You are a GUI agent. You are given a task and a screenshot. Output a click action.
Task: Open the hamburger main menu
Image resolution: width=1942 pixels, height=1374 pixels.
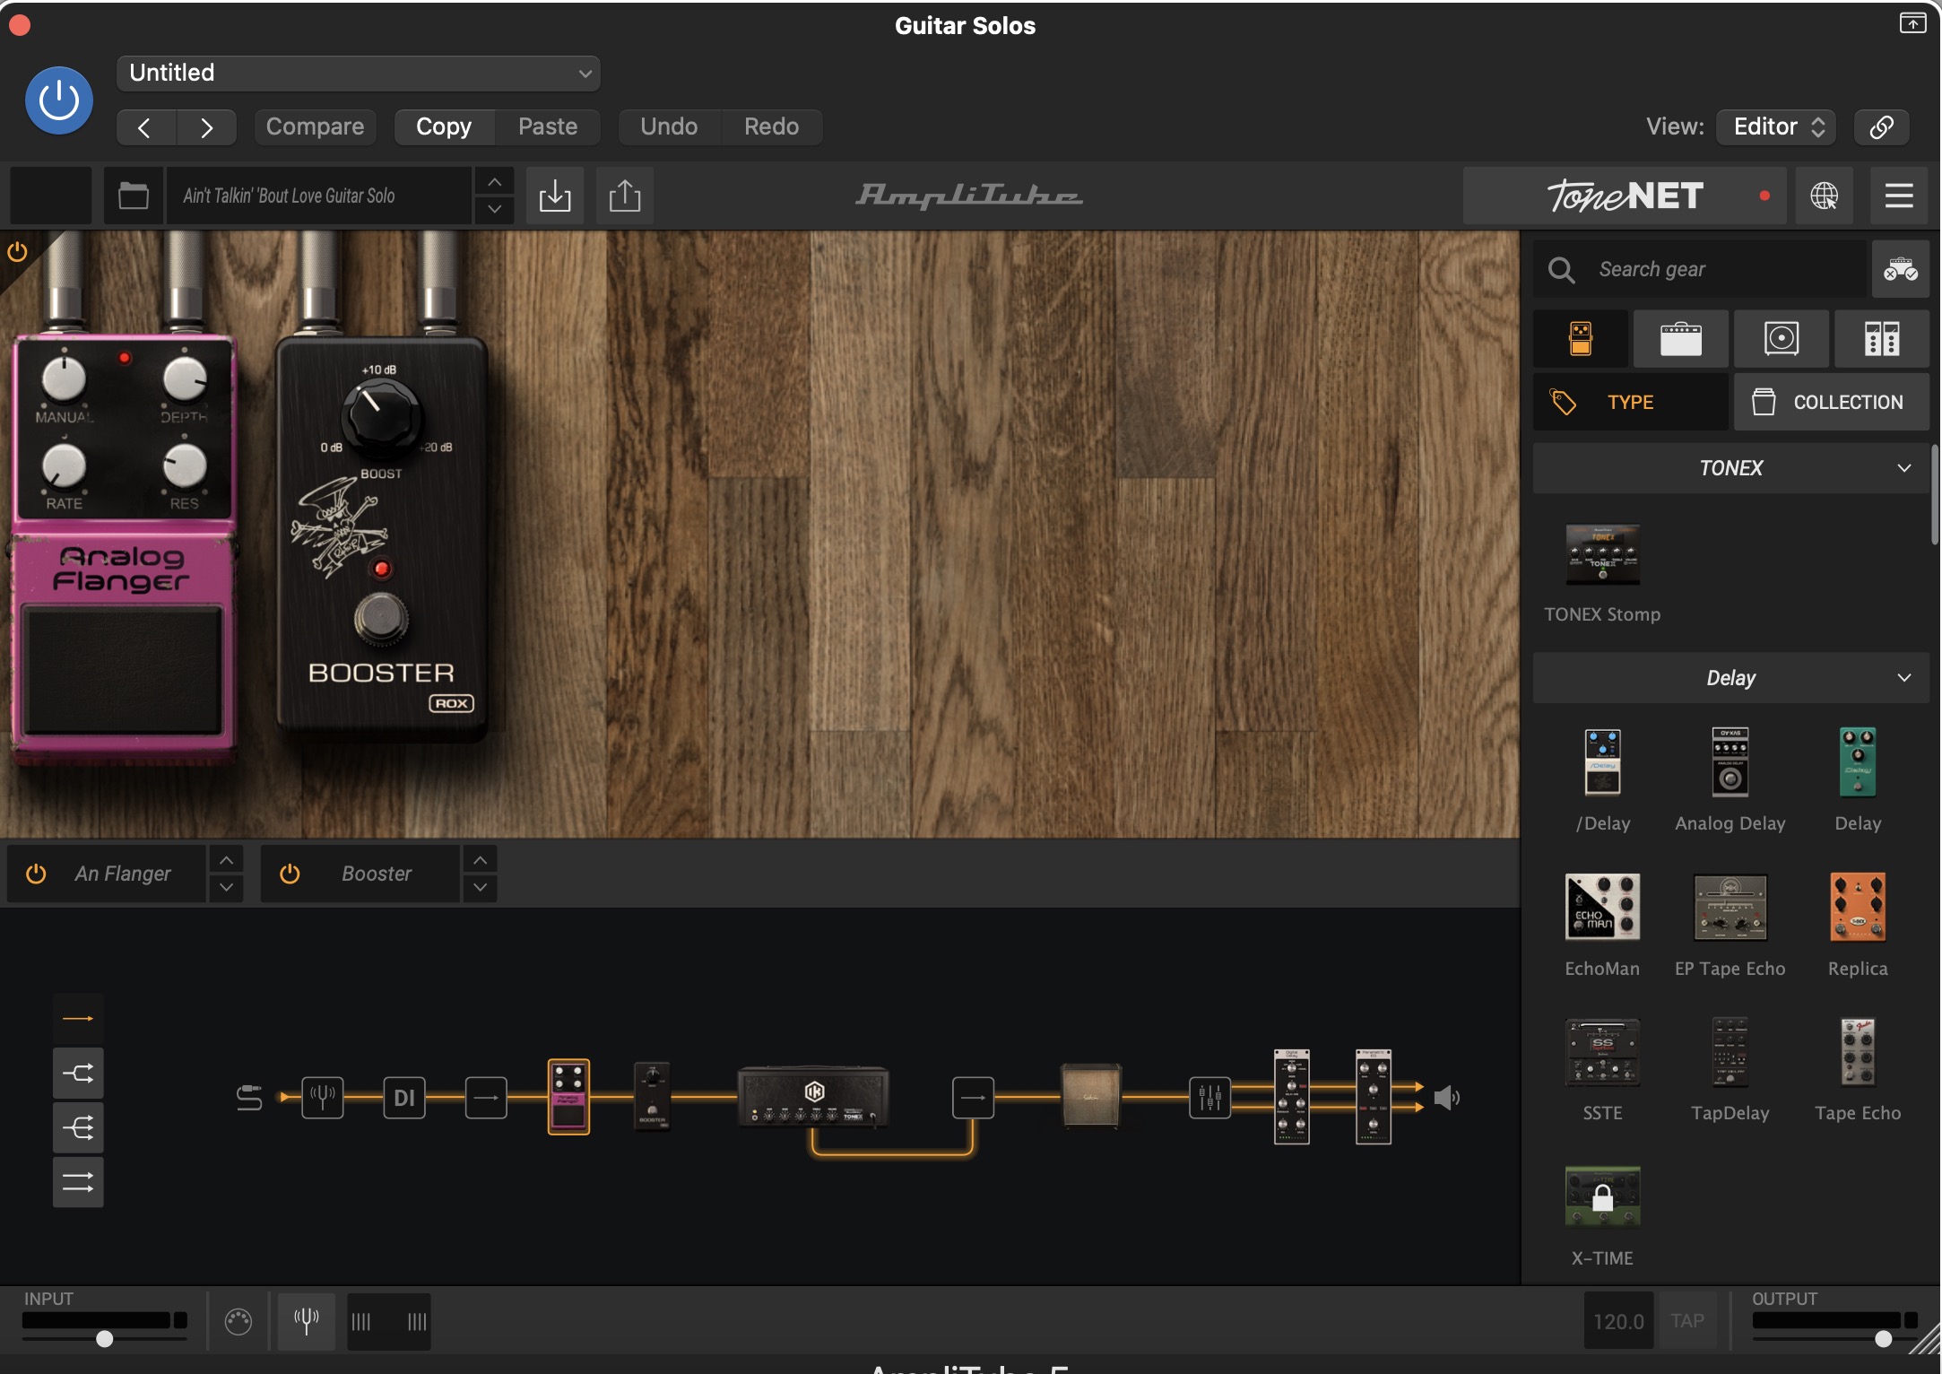(1899, 196)
